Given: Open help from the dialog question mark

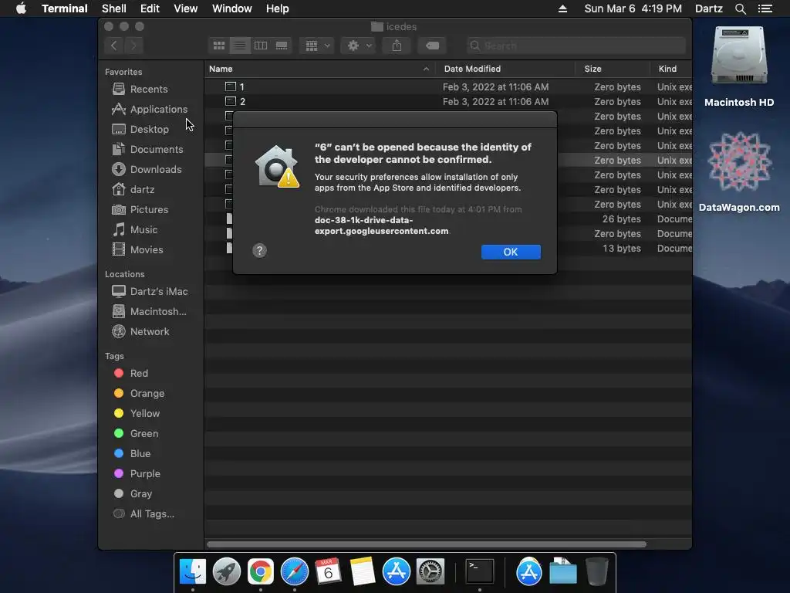Looking at the screenshot, I should coord(259,251).
